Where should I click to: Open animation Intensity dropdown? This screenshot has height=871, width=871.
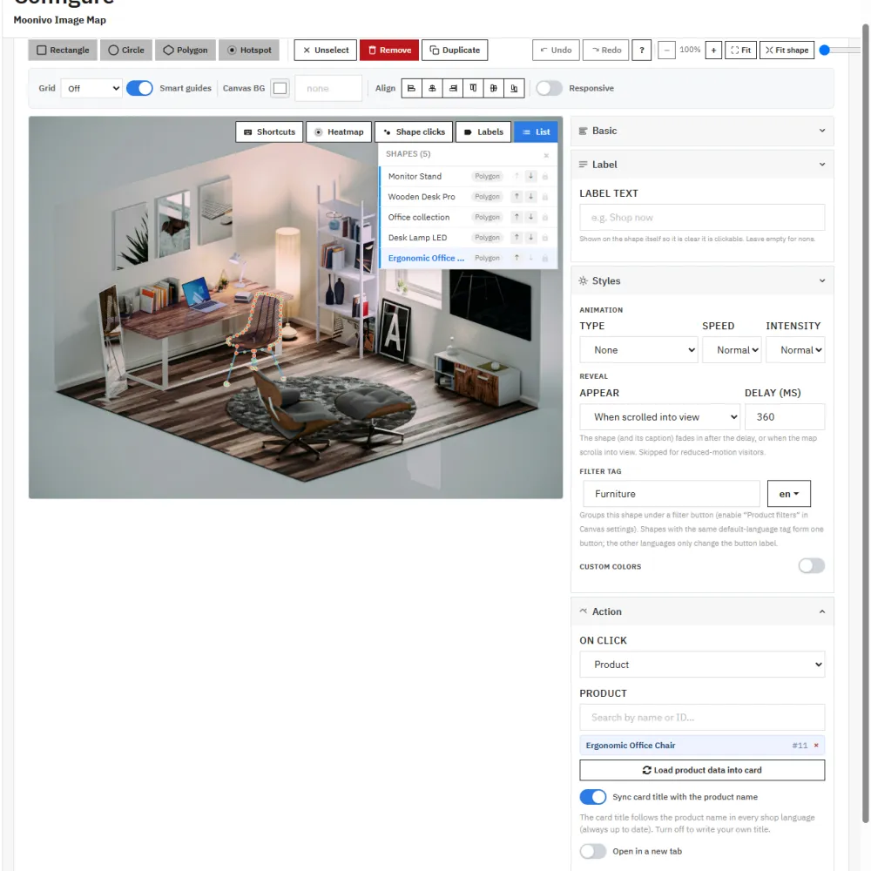795,350
